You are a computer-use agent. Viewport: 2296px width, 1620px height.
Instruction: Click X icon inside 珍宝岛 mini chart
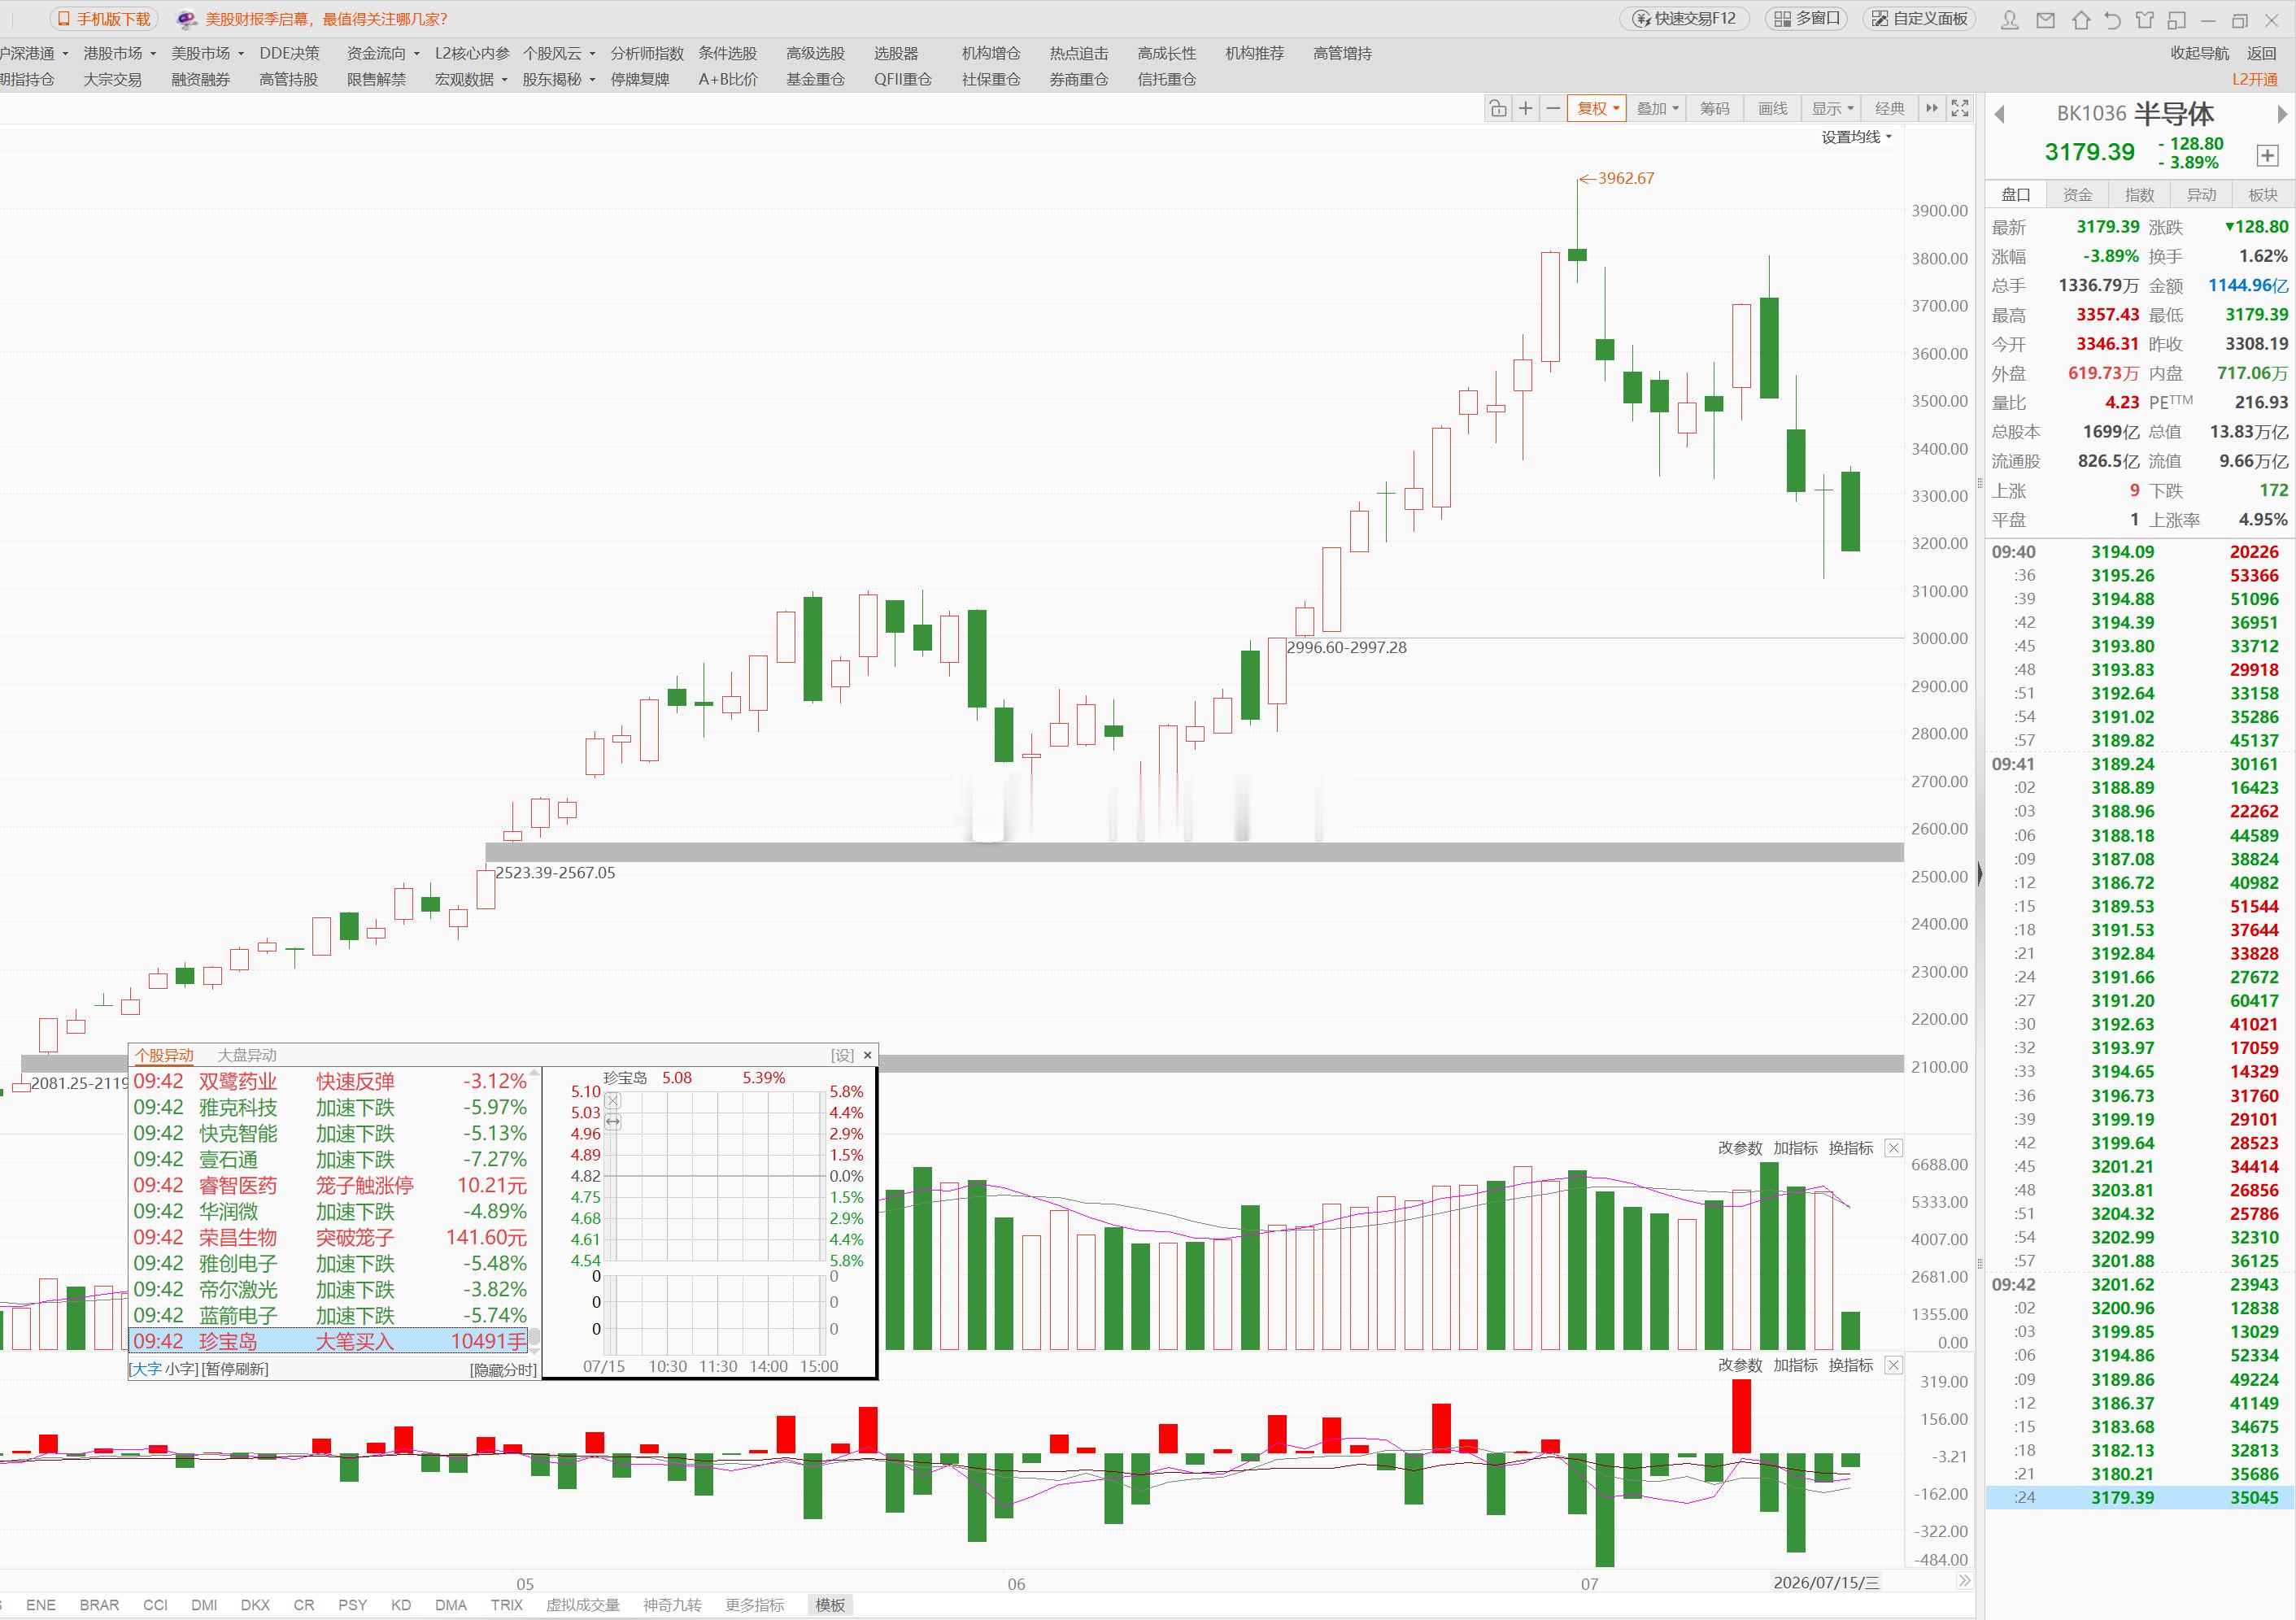click(x=613, y=1100)
